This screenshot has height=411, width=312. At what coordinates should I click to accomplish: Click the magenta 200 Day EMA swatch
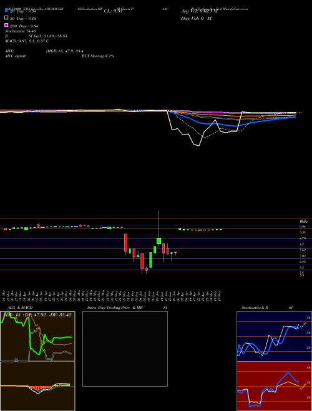tap(6, 25)
